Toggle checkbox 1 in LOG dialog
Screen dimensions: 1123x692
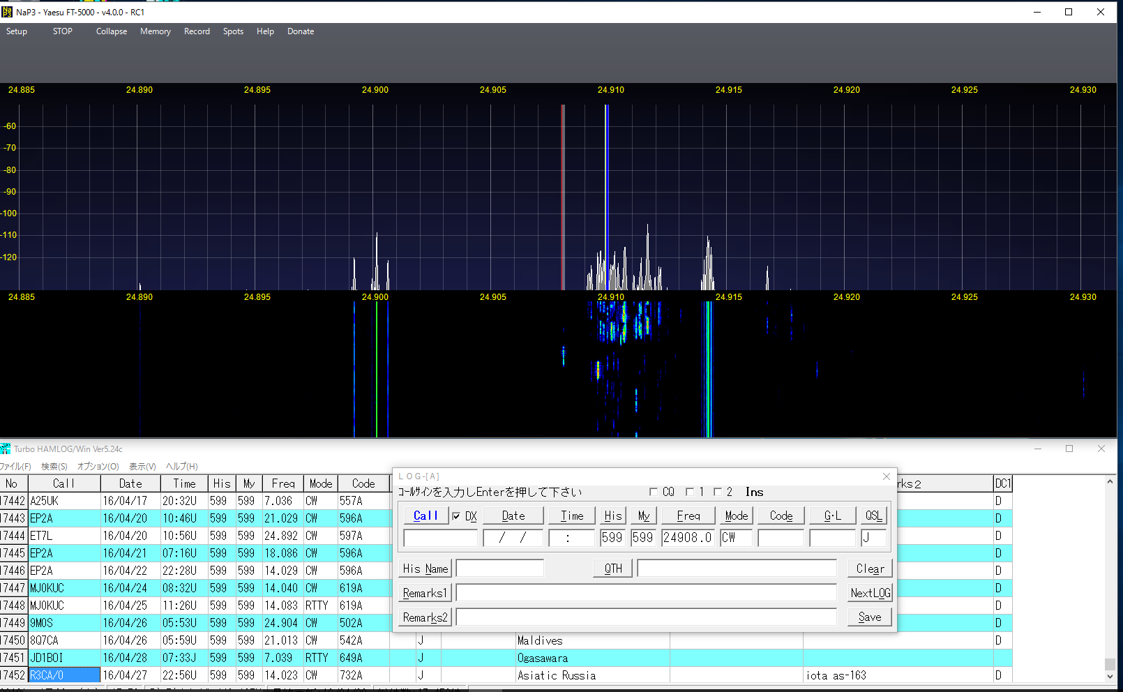[x=690, y=492]
